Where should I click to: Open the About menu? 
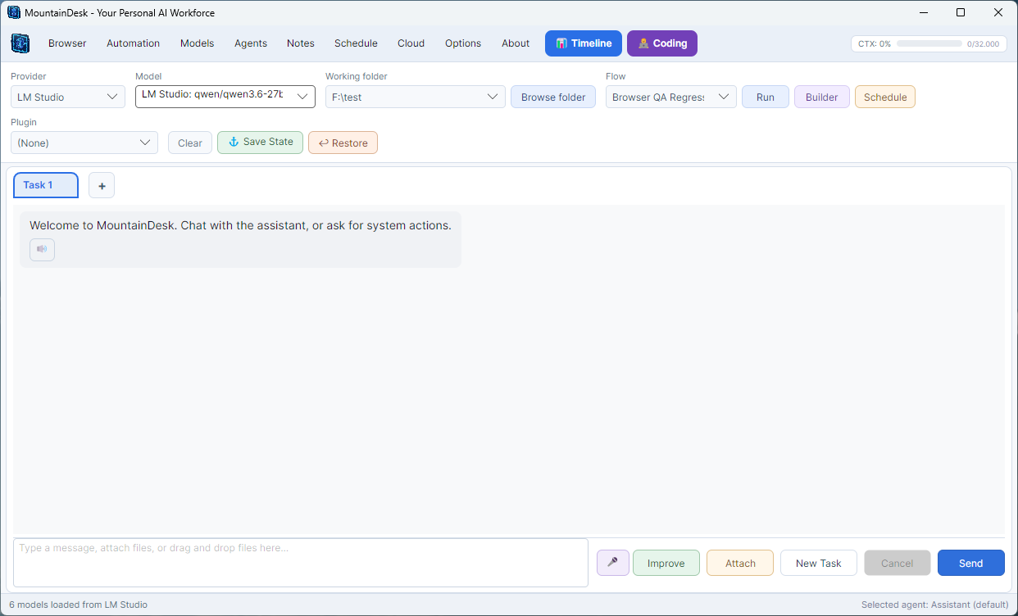pyautogui.click(x=516, y=43)
